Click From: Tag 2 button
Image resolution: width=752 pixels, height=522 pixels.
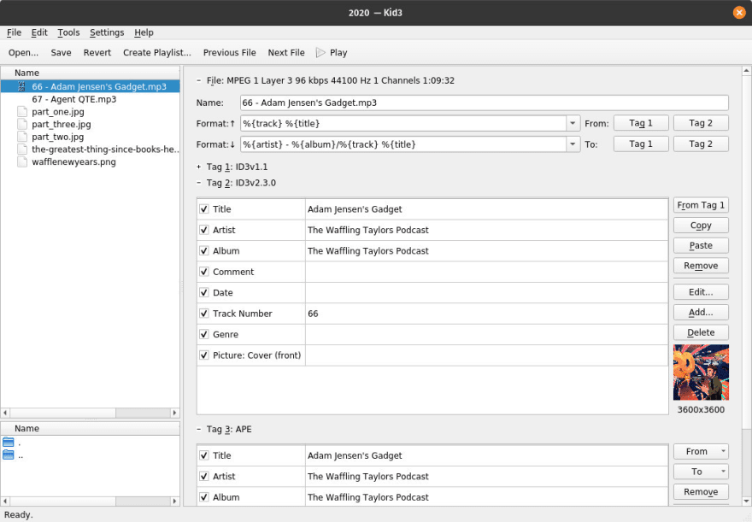coord(701,123)
